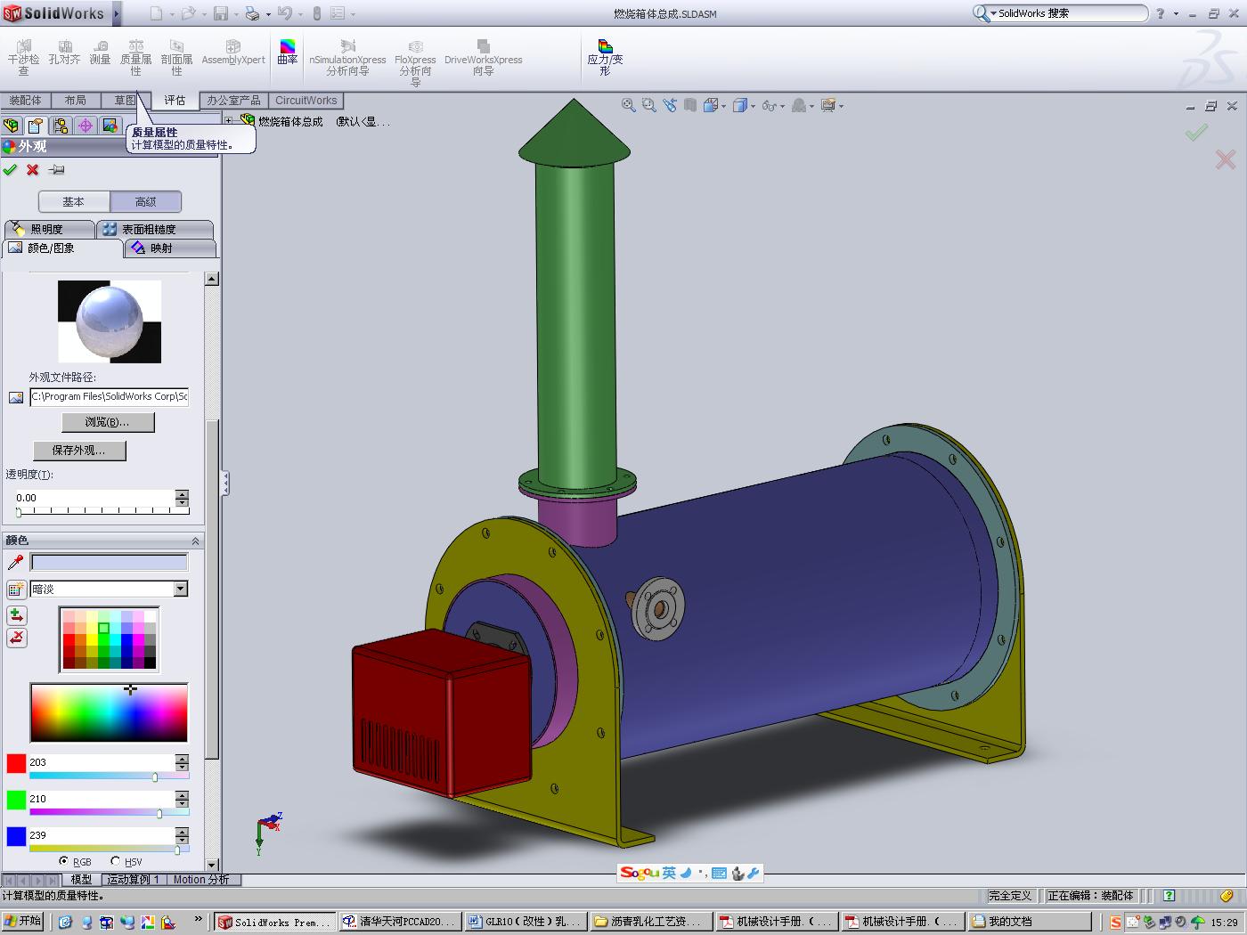Expand the SolidWorks menu flyout arrow
This screenshot has width=1247, height=935.
pyautogui.click(x=117, y=13)
